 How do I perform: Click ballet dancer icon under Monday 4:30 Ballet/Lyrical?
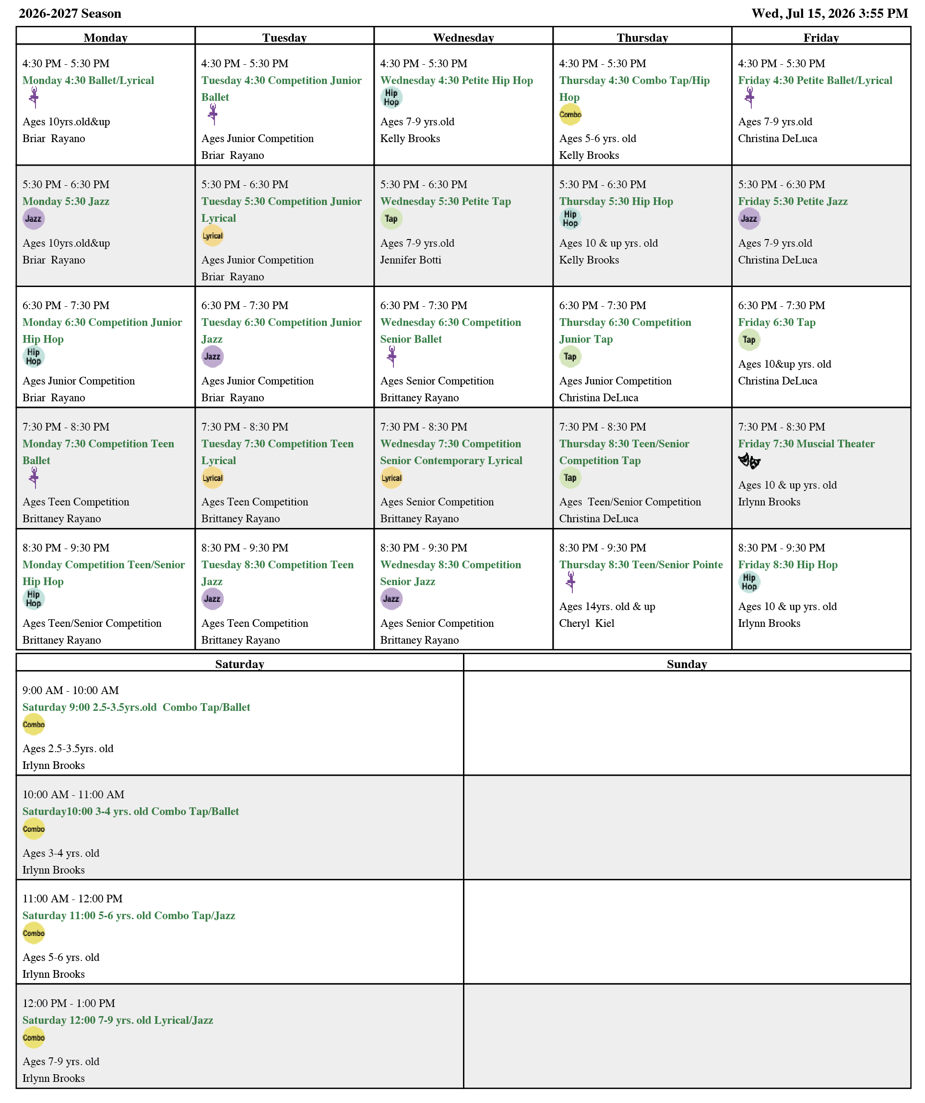pos(34,98)
